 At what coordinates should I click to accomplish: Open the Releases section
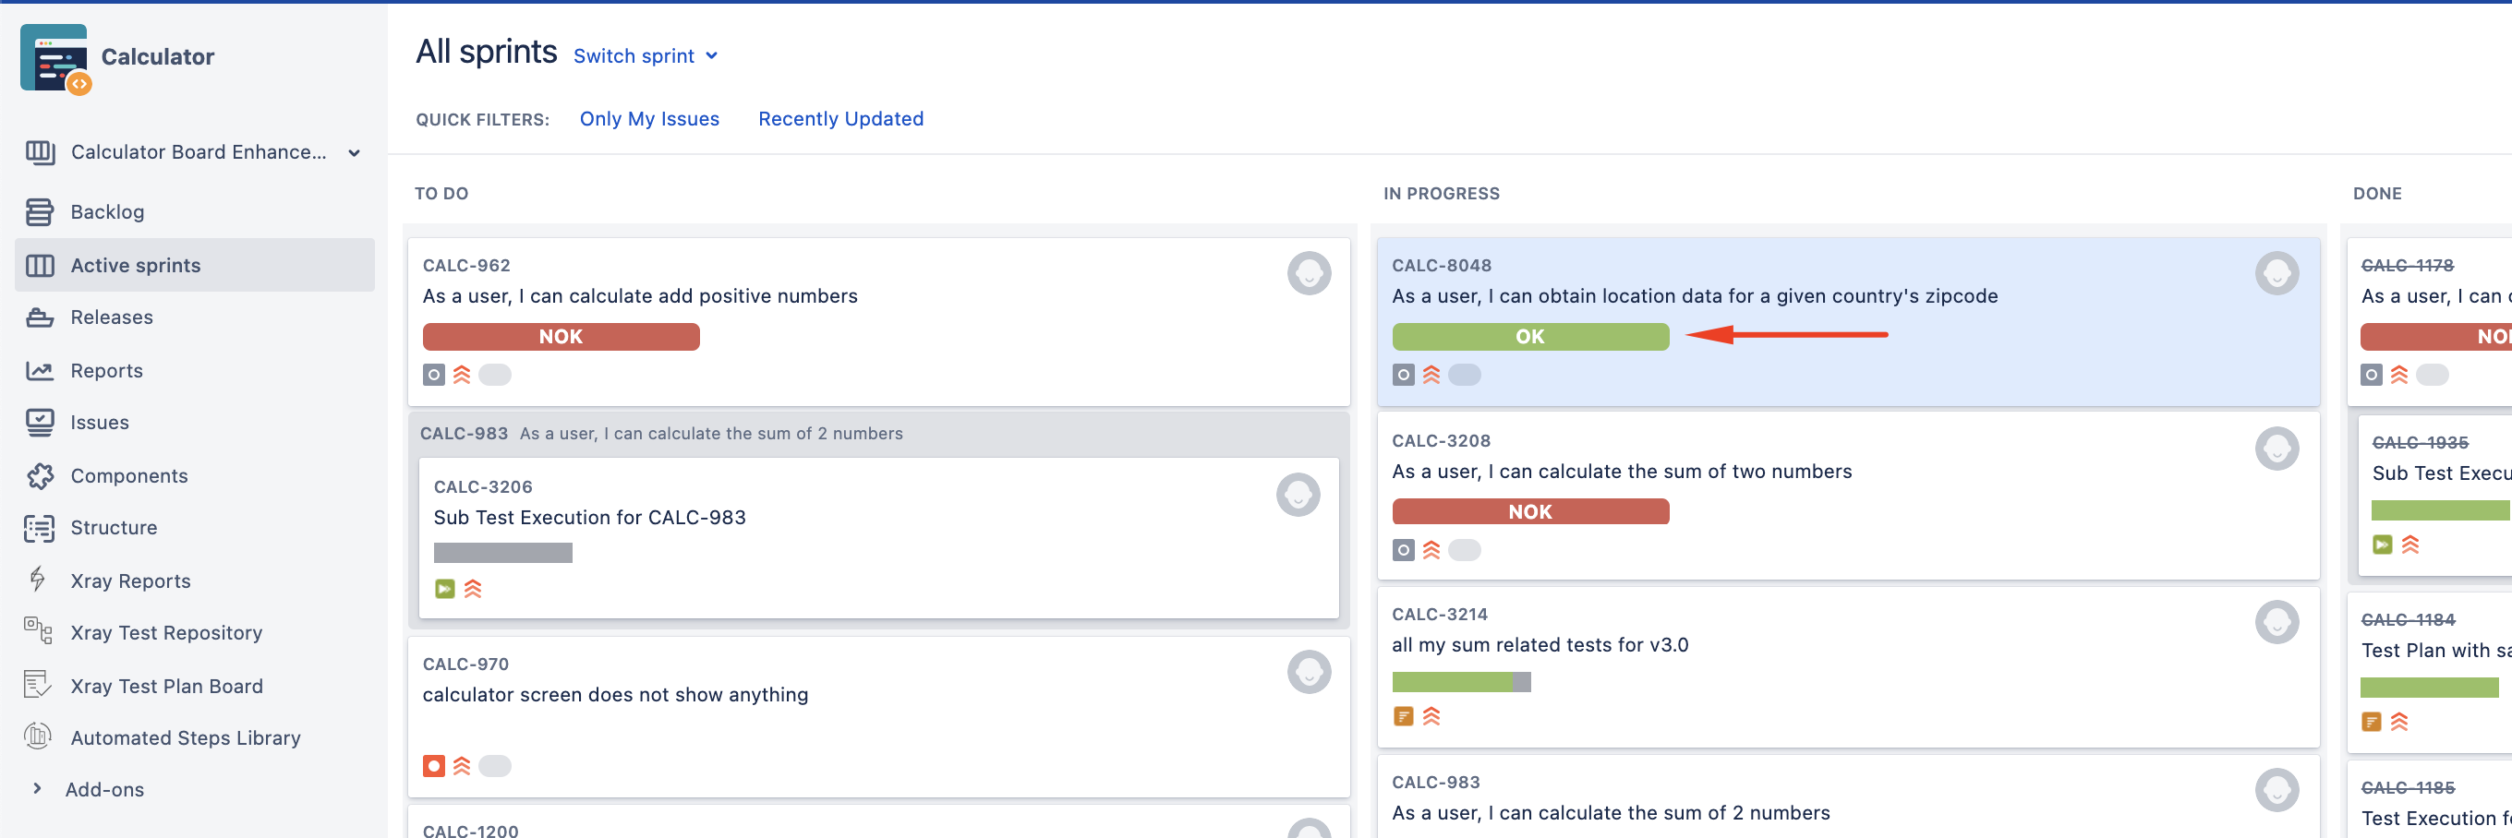112,317
